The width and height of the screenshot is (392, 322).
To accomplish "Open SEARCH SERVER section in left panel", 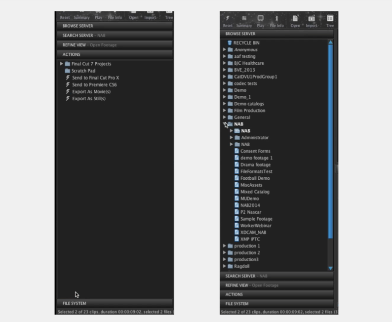I will (115, 35).
